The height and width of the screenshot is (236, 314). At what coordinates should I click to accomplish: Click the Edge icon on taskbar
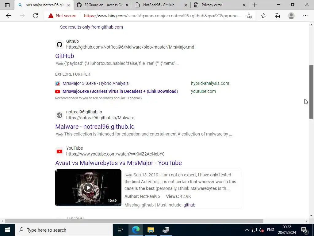click(136, 230)
